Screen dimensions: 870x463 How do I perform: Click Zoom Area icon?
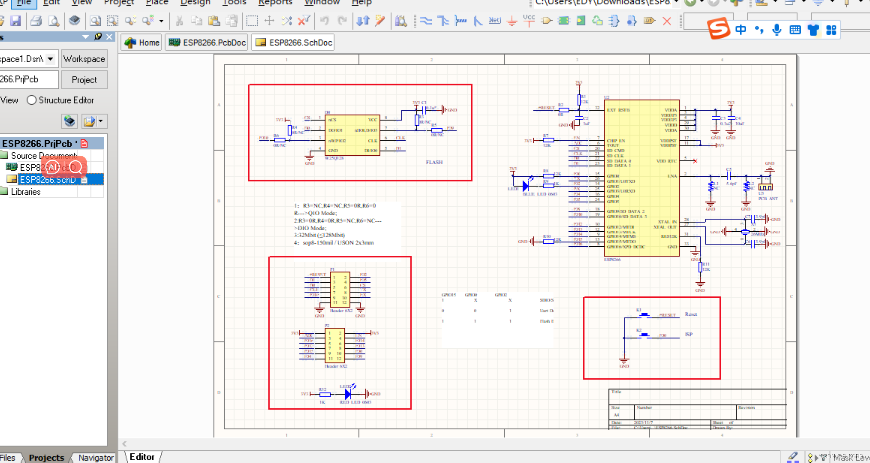[113, 21]
